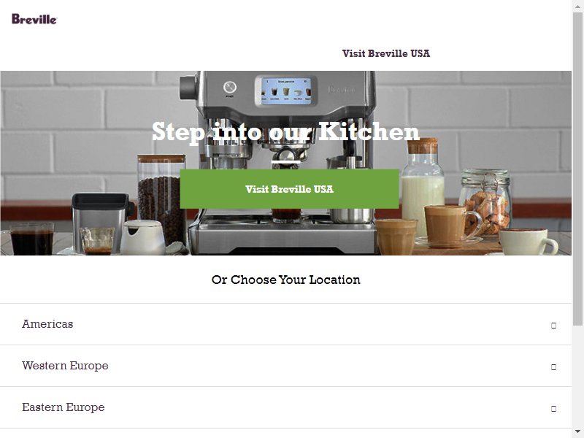Click the vertical scrollbar thumb
Viewport: 584px width, 438px height.
tap(577, 169)
